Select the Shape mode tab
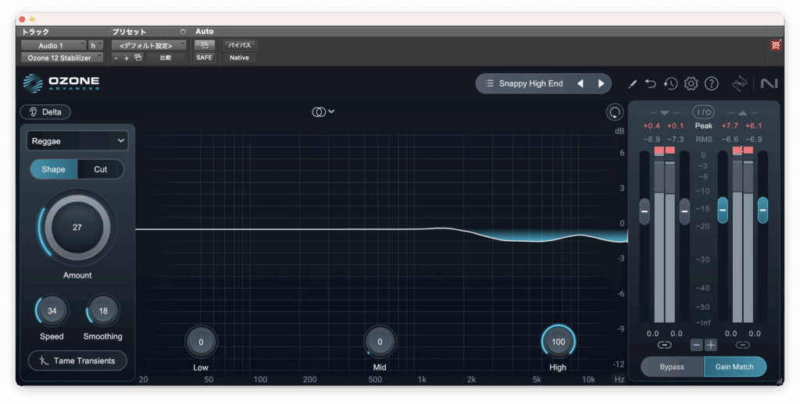This screenshot has width=800, height=404. tap(53, 169)
